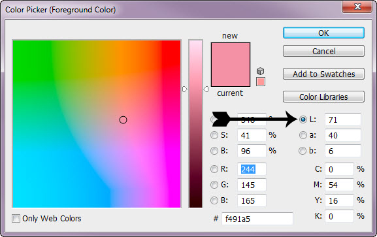Image resolution: width=377 pixels, height=237 pixels.
Task: Select the a channel radio button
Action: (303, 135)
